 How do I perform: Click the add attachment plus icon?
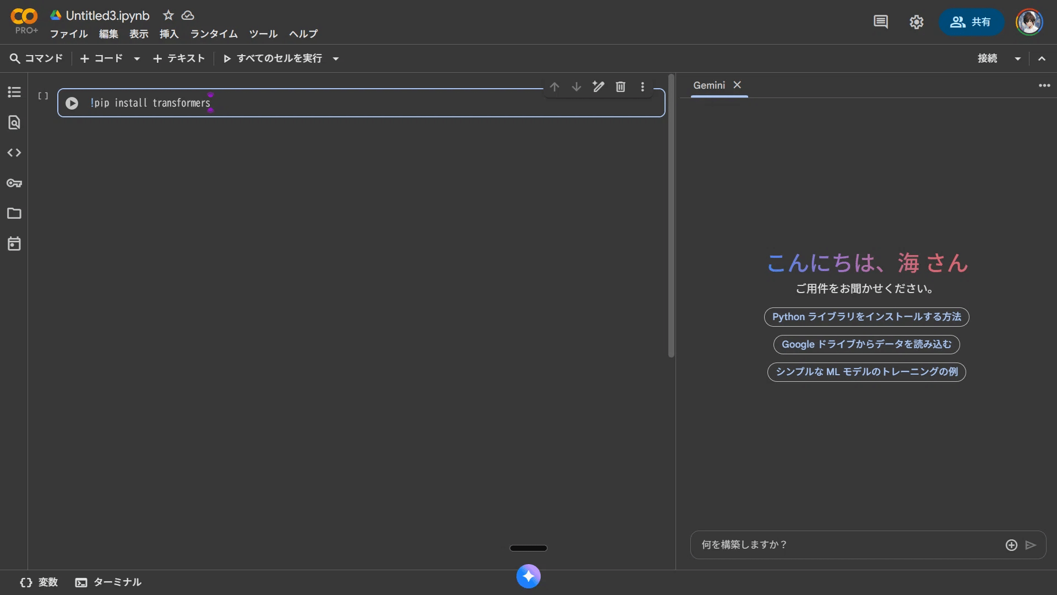(x=1011, y=545)
